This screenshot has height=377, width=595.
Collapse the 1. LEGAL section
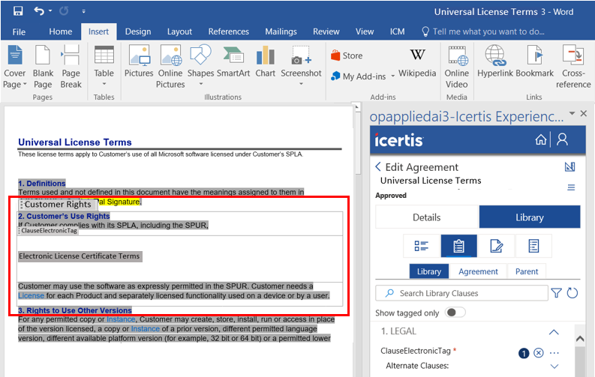click(554, 331)
